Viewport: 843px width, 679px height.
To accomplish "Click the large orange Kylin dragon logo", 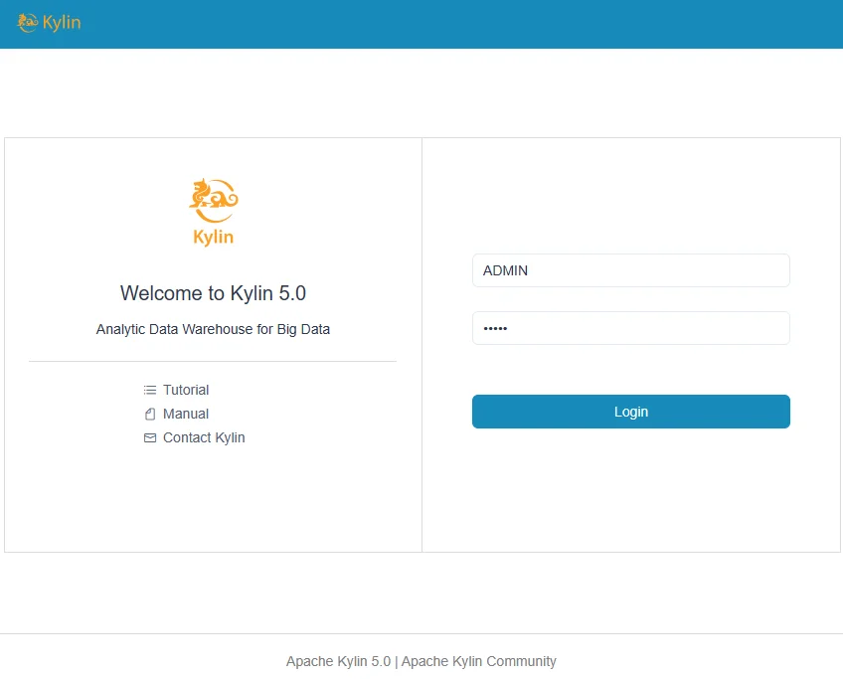I will coord(213,199).
